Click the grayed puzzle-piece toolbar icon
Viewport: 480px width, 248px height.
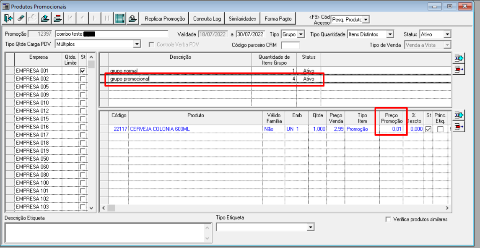pyautogui.click(x=33, y=19)
